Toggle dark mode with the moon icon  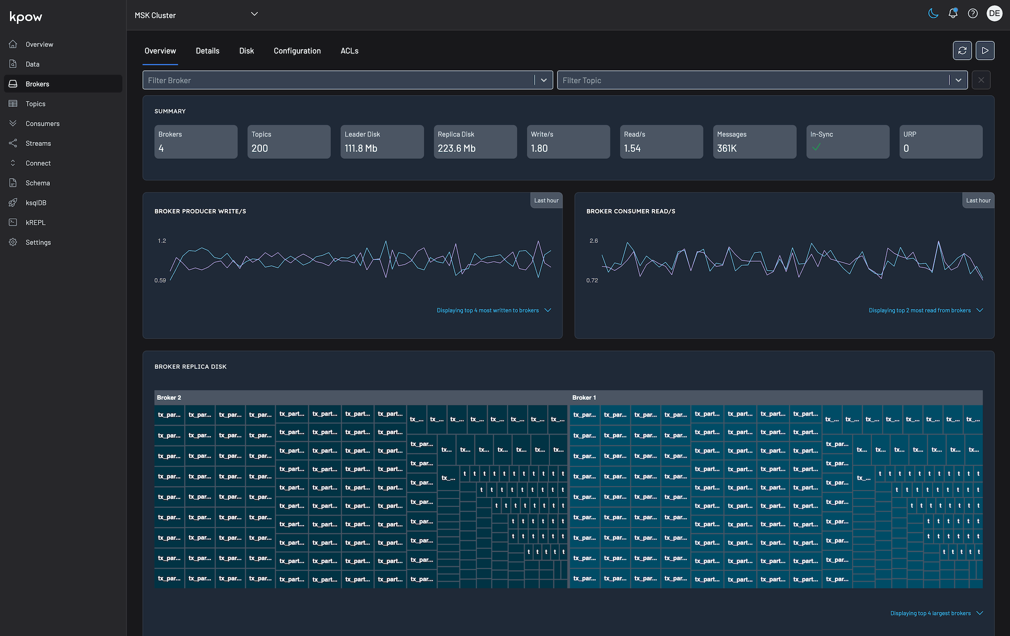tap(933, 13)
